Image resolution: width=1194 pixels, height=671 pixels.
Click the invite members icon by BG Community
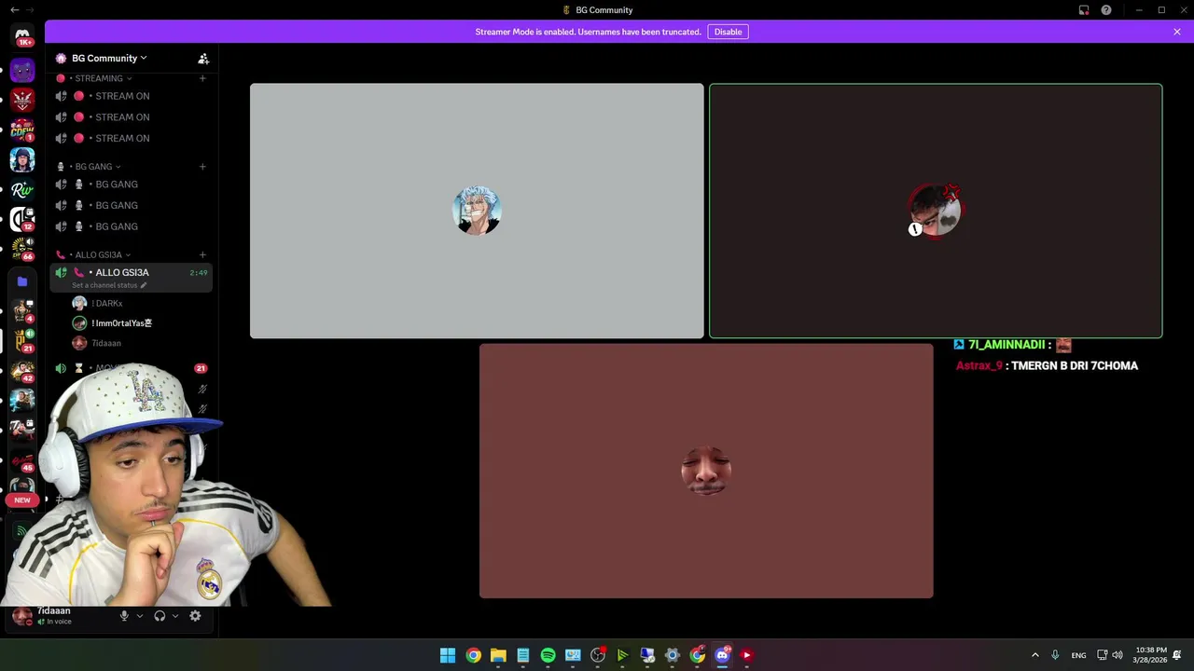(x=203, y=58)
